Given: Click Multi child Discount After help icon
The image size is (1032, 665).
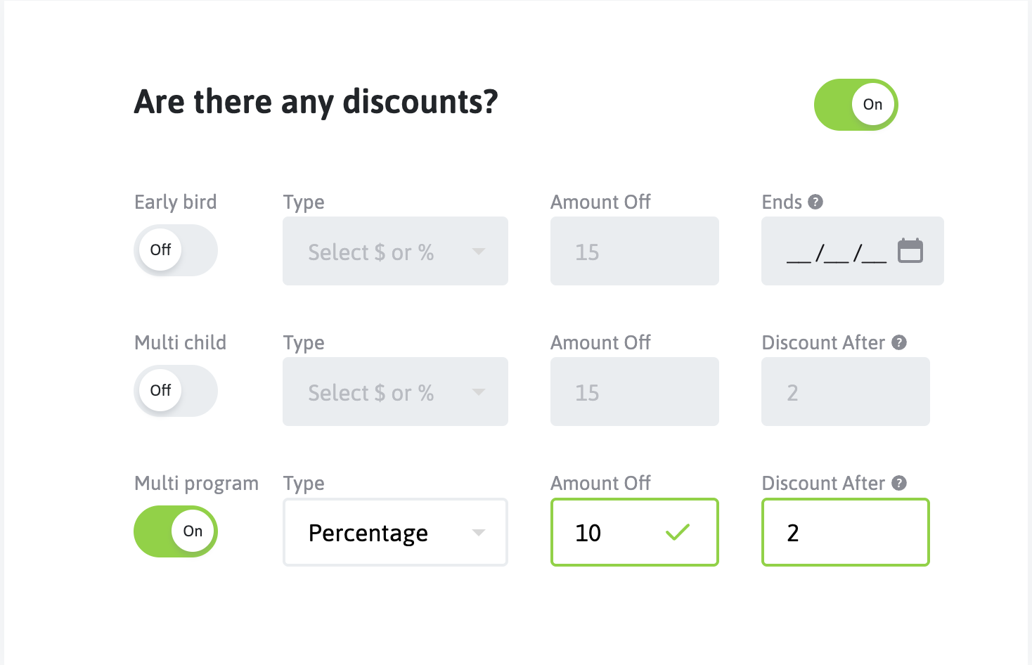Looking at the screenshot, I should (x=899, y=343).
